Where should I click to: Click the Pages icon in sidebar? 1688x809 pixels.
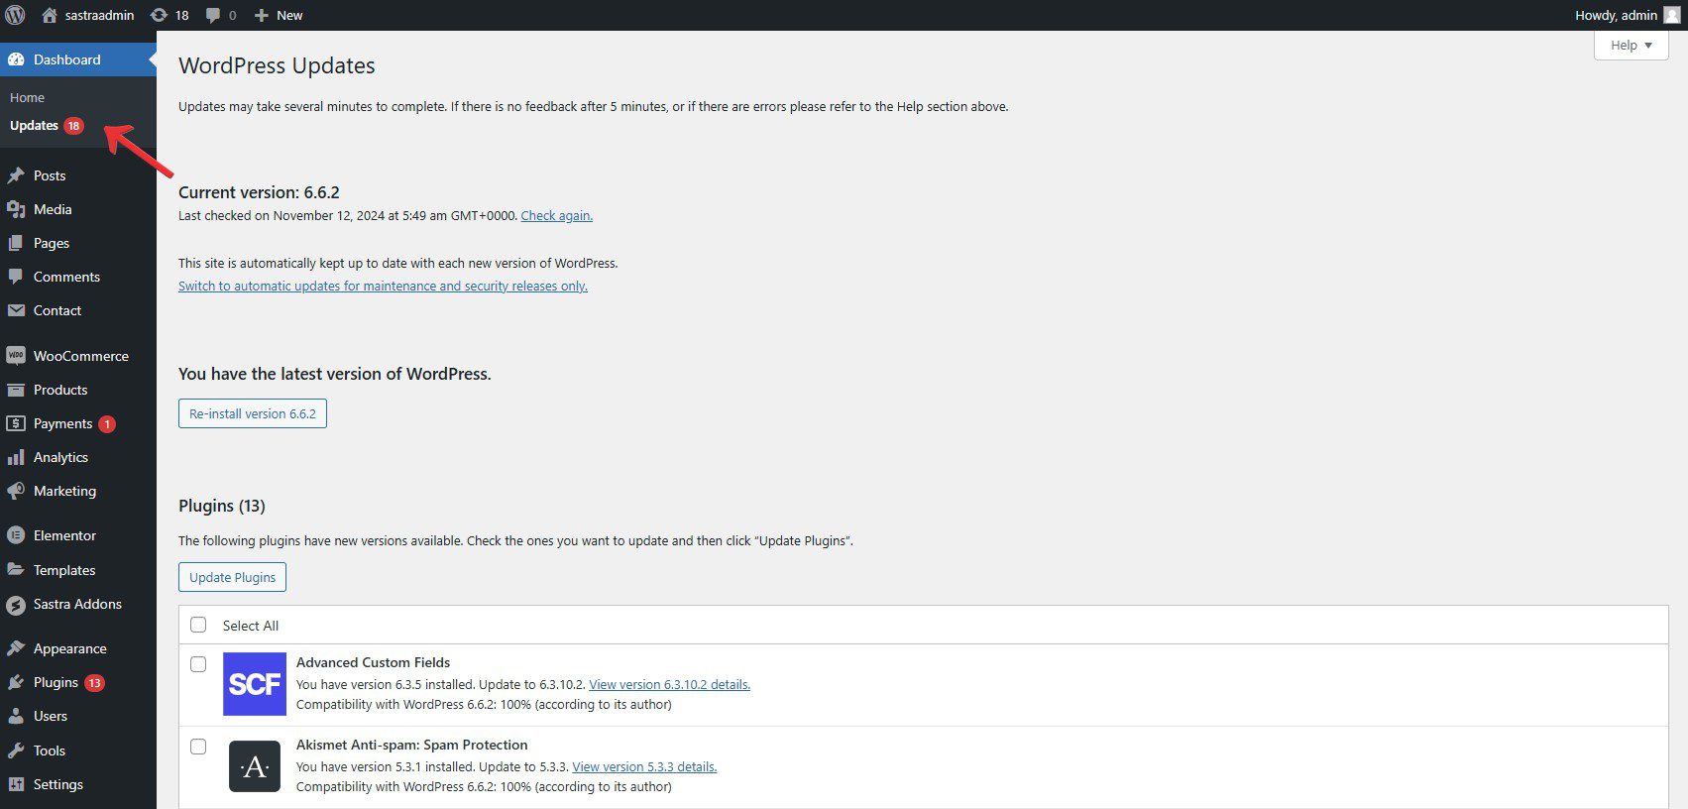[16, 243]
